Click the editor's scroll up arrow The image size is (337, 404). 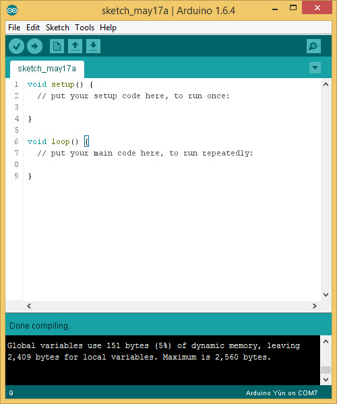coord(326,84)
